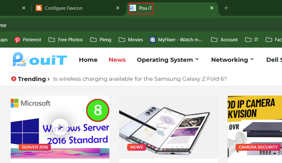Click the NEWS category badge

[x=137, y=147]
